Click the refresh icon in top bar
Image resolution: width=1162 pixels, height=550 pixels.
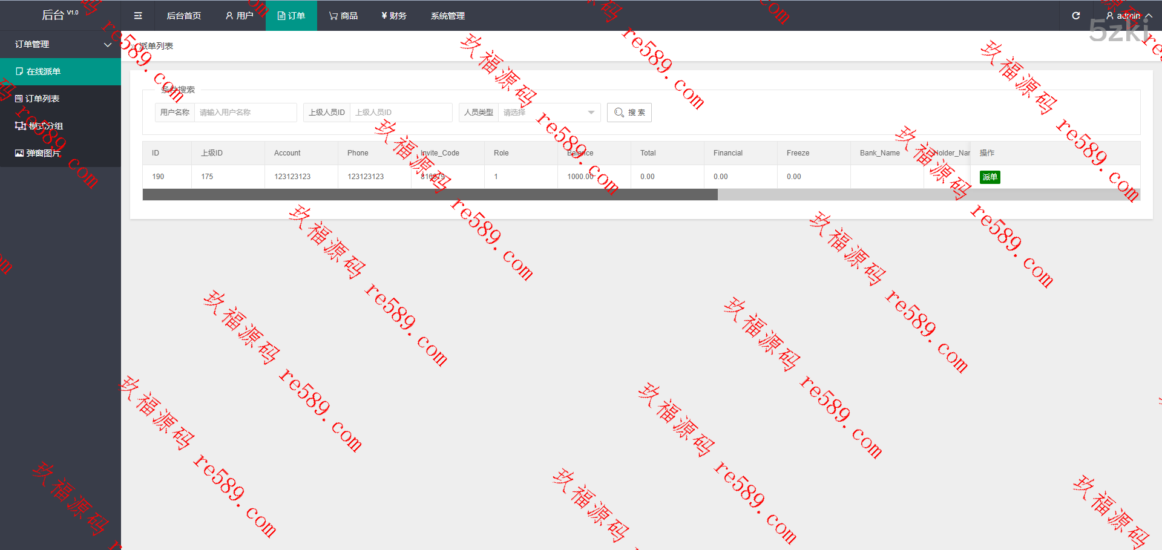pyautogui.click(x=1076, y=16)
